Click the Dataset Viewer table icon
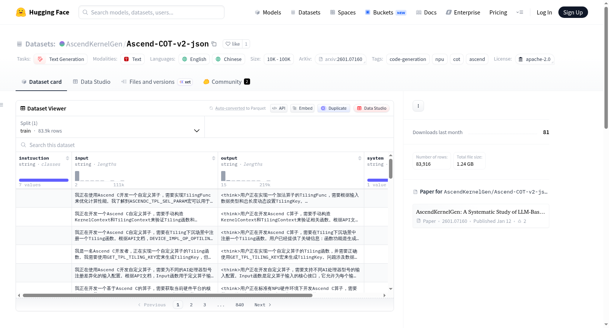The height and width of the screenshot is (328, 609). (23, 108)
